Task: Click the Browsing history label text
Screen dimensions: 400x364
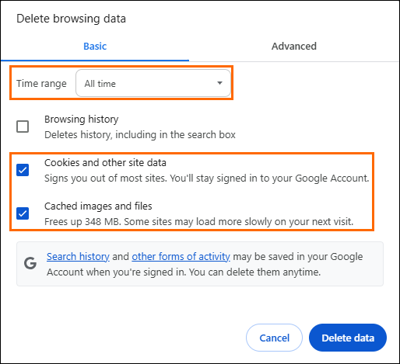Action: (x=81, y=120)
